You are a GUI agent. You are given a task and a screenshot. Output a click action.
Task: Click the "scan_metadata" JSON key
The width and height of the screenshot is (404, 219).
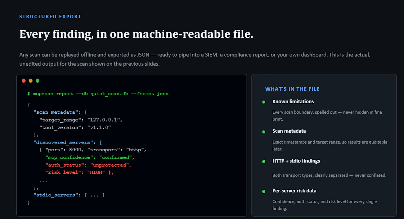(56, 112)
